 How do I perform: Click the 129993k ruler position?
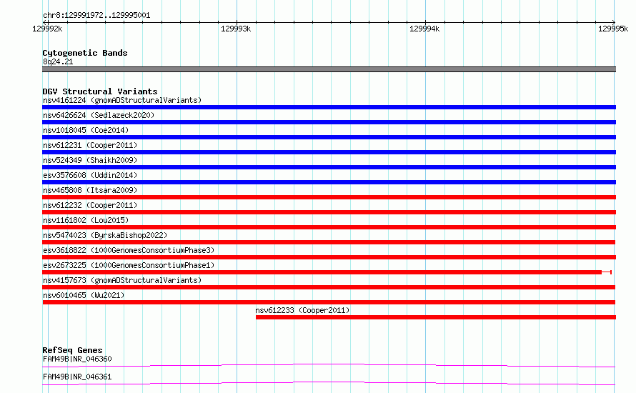(236, 29)
